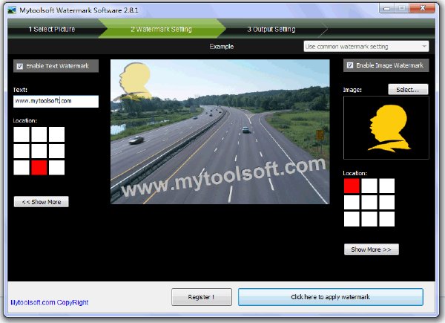Set image location to middle-right cell
Viewport: 445px width, 323px height.
tap(387, 202)
